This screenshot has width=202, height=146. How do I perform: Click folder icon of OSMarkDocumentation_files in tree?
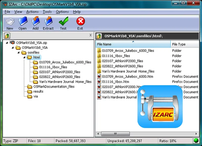click(30, 87)
